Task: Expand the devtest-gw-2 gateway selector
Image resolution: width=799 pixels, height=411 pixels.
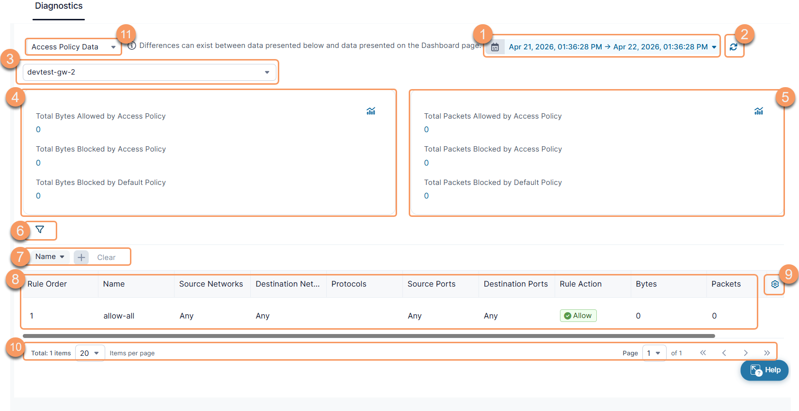Action: tap(149, 72)
